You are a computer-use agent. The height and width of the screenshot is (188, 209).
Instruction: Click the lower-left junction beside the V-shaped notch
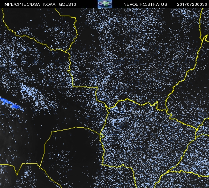(x=40, y=166)
